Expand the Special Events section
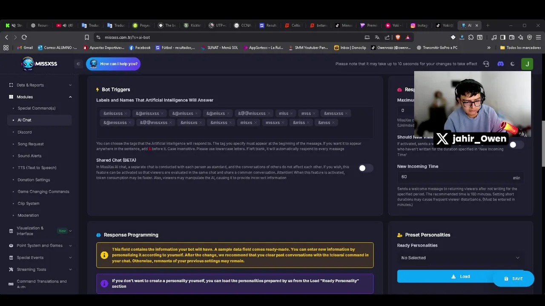 tap(70, 258)
